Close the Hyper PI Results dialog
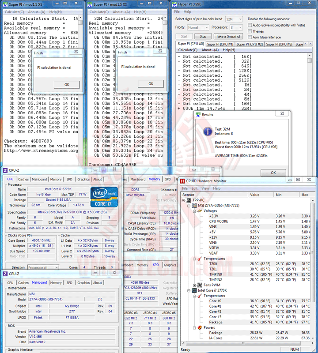318x353 pixels. coord(282,113)
